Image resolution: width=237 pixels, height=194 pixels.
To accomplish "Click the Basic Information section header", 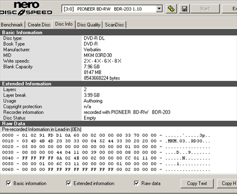I will point(118,32).
